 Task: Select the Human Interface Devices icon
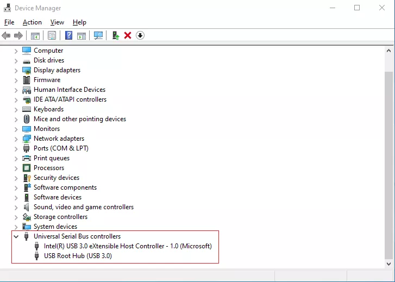27,90
